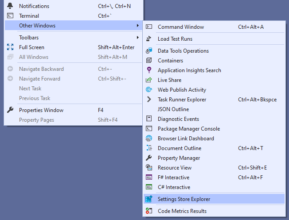Choose Navigate Forward menu entry
The image size is (289, 220).
click(x=74, y=79)
